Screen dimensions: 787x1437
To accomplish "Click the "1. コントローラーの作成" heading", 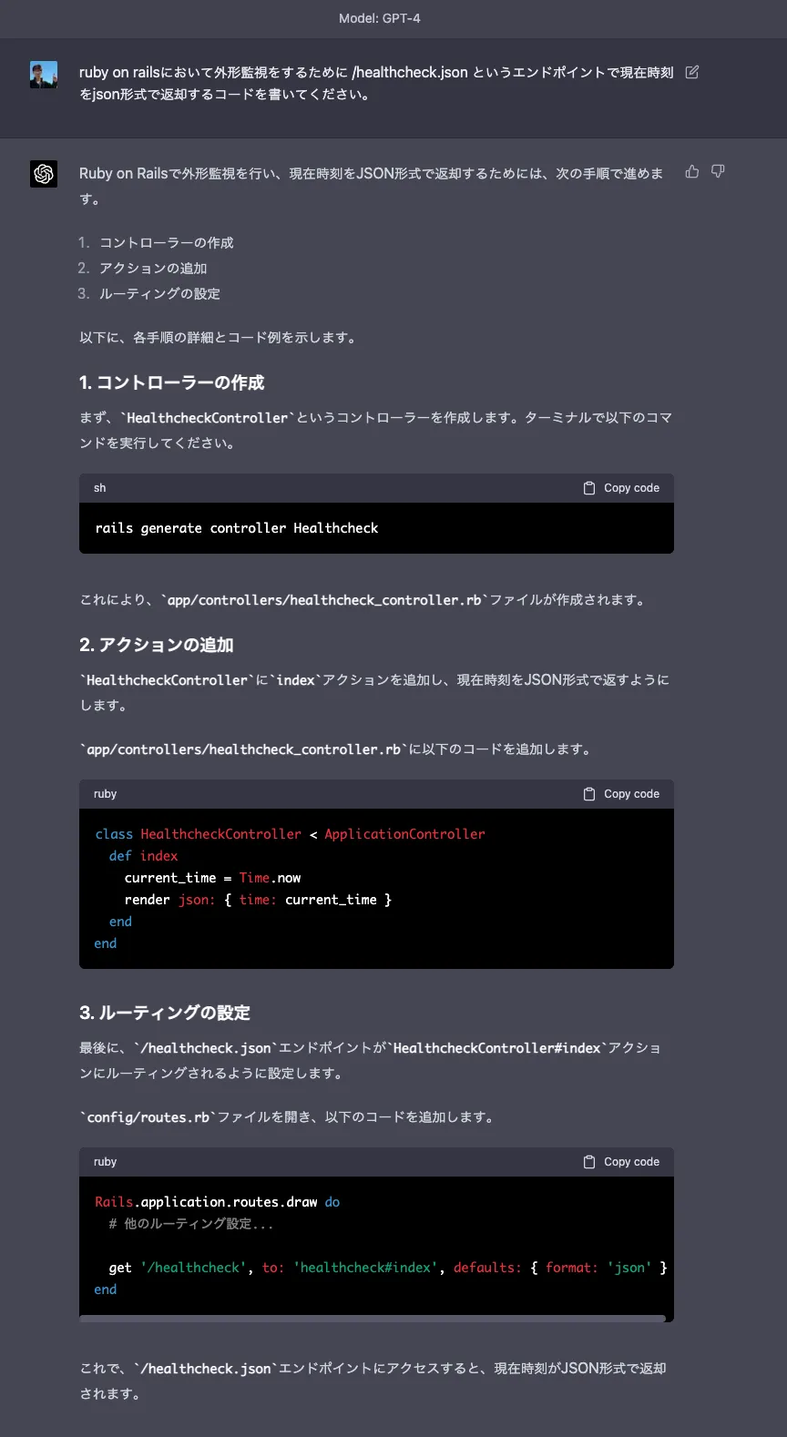I will coord(171,382).
